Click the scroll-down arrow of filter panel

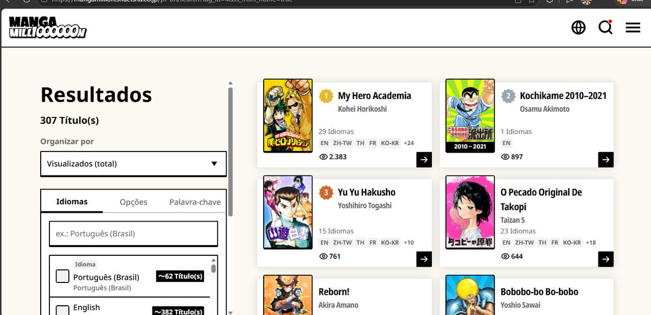pos(231,312)
